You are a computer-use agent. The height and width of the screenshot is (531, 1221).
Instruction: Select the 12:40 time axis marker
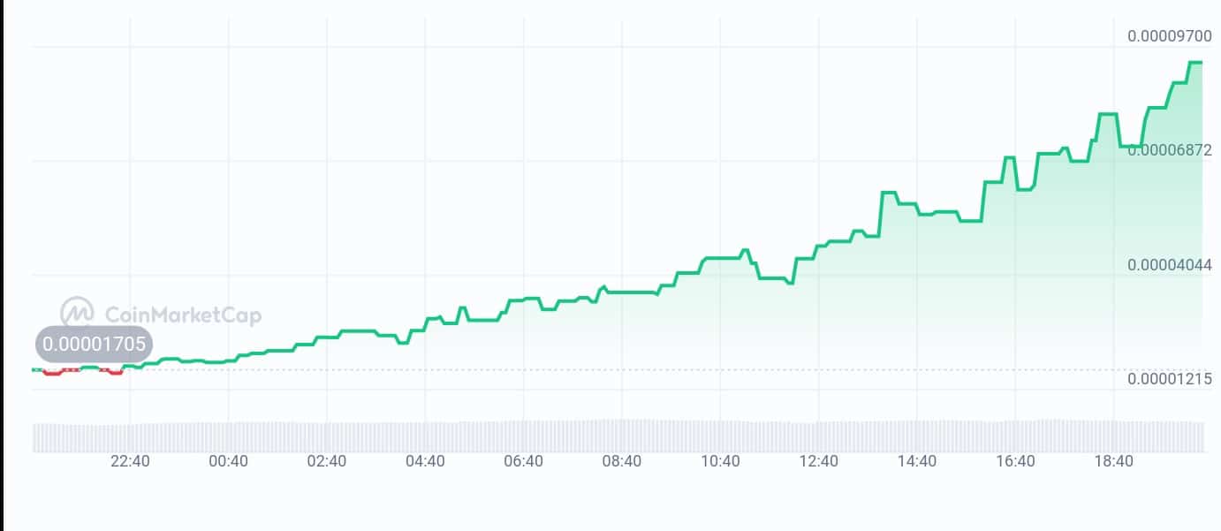tap(818, 461)
